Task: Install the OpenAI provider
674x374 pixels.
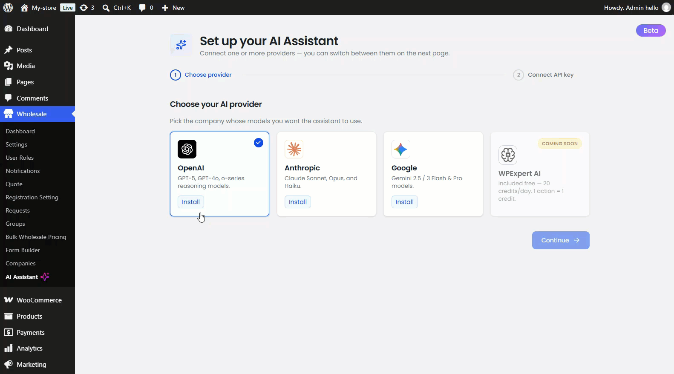Action: tap(191, 202)
